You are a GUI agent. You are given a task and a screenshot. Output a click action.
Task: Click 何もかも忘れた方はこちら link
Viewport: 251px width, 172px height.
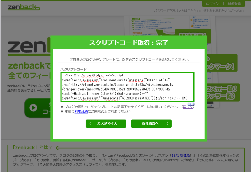pyautogui.click(x=224, y=11)
